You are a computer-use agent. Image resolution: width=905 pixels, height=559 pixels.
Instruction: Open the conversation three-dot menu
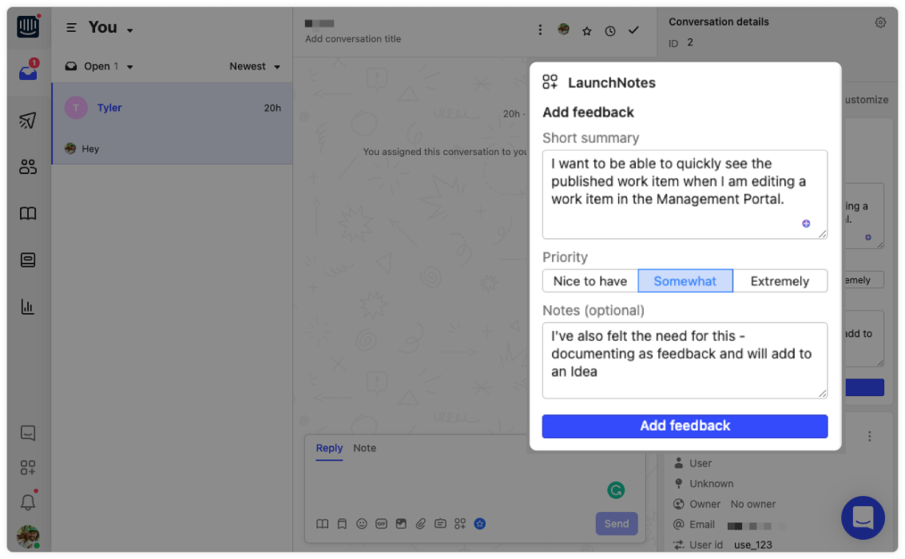(x=540, y=30)
